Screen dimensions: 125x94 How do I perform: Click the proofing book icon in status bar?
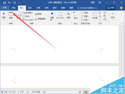pyautogui.click(x=28, y=92)
